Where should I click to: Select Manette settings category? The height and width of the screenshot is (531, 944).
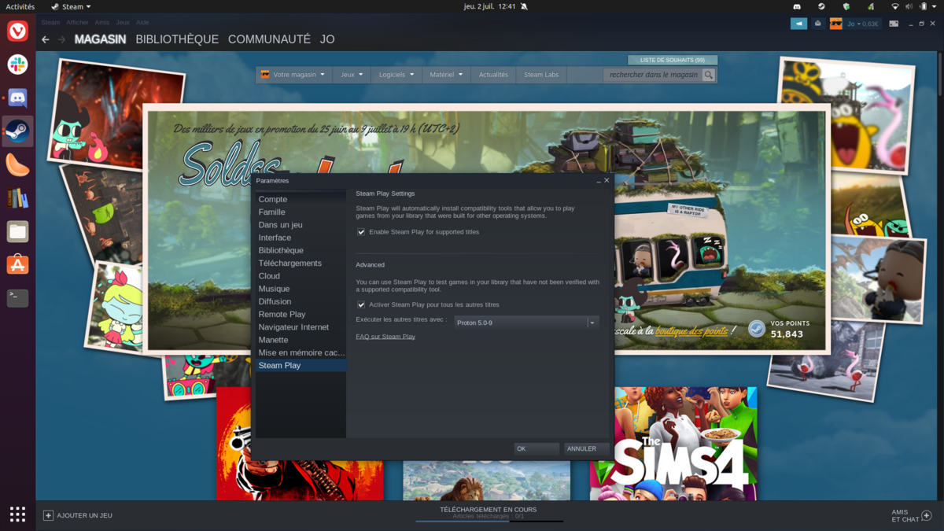click(301, 340)
